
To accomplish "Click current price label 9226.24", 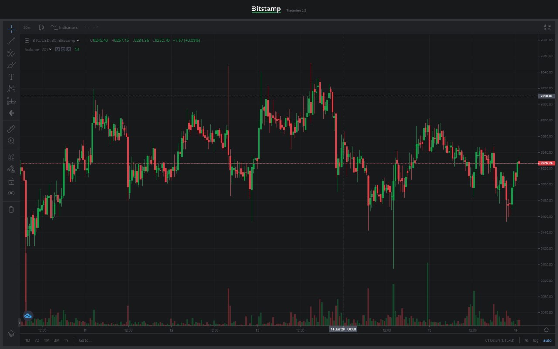I will tap(546, 163).
